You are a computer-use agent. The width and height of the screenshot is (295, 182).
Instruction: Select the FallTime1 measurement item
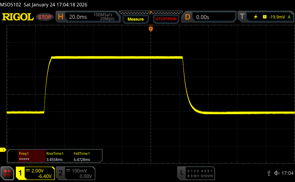tap(82, 157)
